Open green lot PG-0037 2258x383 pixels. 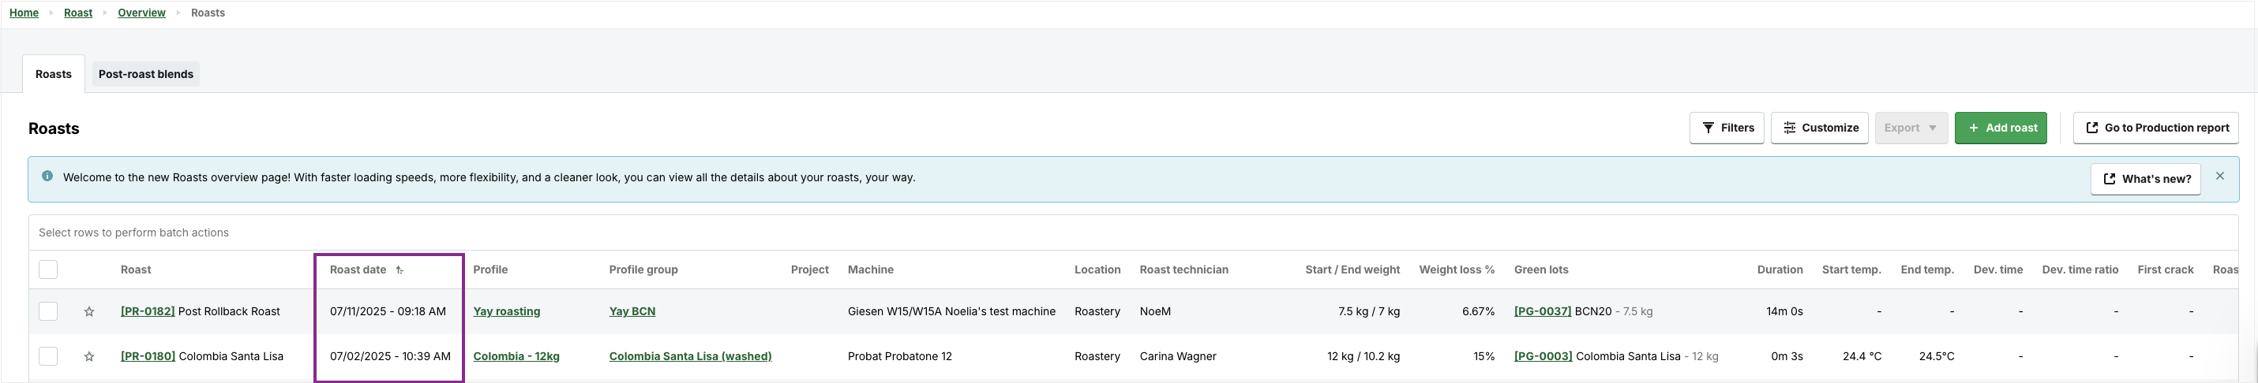click(1543, 311)
